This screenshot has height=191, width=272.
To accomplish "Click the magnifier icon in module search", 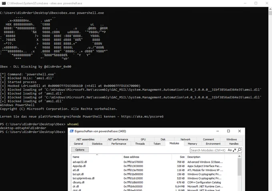I will tap(239, 150).
